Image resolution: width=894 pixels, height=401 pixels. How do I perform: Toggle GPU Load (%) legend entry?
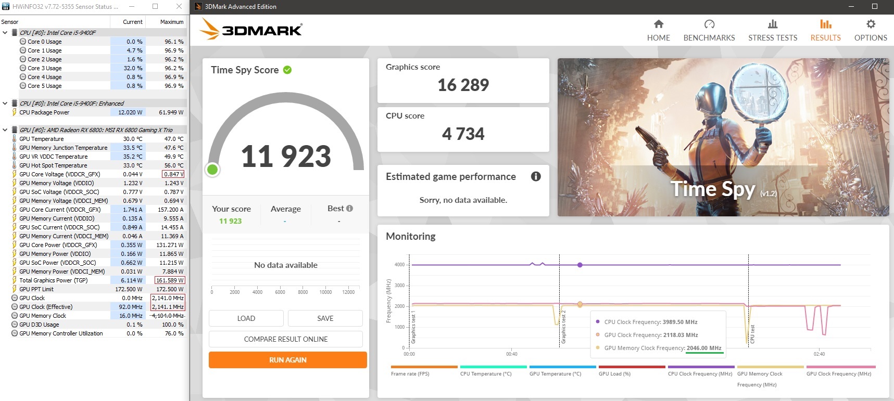point(632,370)
